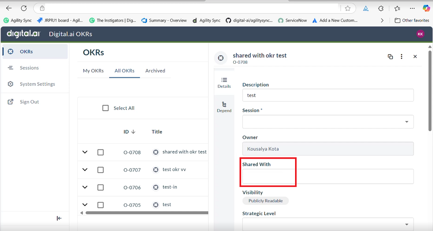Click the vertical scrollbar of the panel

(x=430, y=91)
